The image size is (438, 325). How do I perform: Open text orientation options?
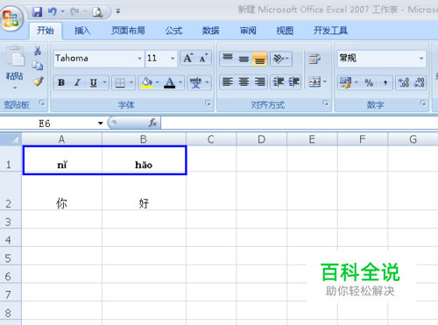coord(280,59)
